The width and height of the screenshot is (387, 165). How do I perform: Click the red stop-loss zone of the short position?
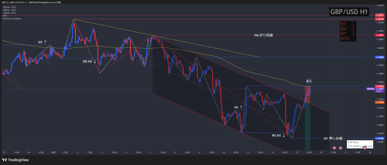coord(307,94)
